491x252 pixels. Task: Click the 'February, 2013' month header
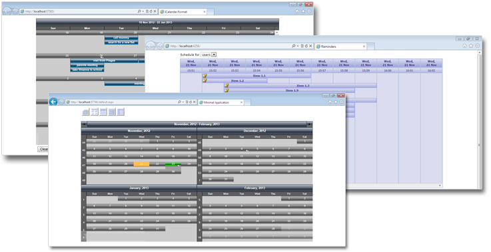click(254, 188)
